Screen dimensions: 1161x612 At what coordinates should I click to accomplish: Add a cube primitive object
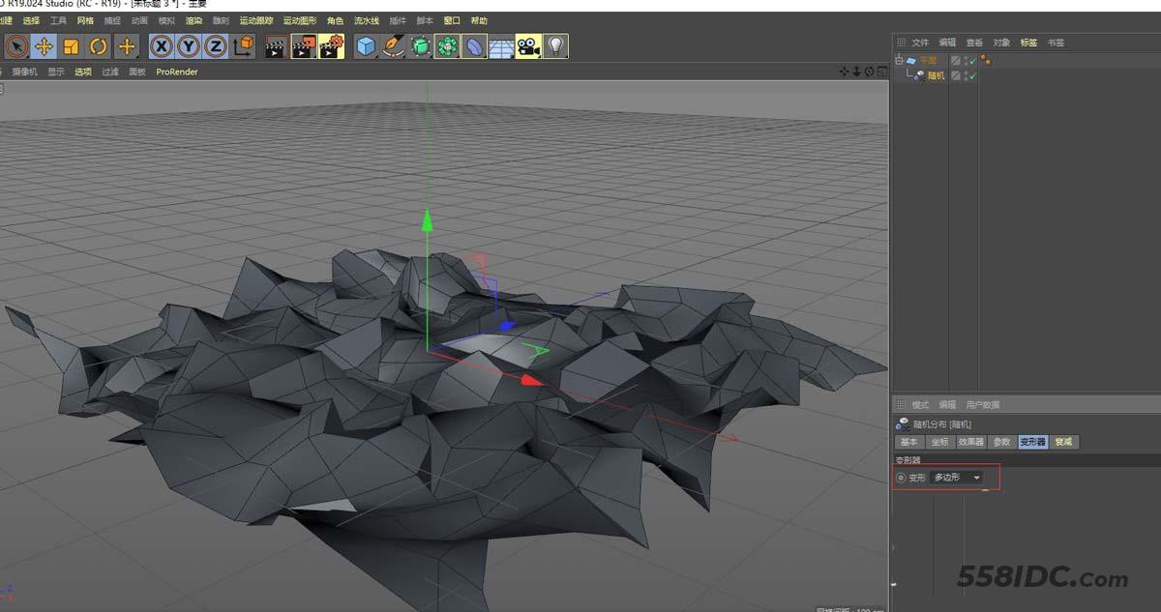click(x=366, y=45)
